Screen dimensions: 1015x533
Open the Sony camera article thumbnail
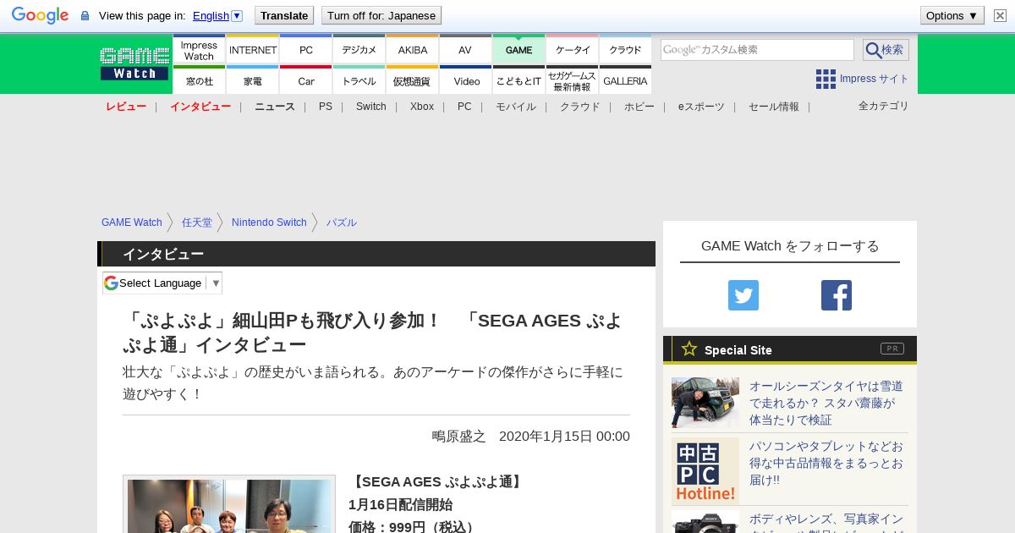tap(705, 521)
